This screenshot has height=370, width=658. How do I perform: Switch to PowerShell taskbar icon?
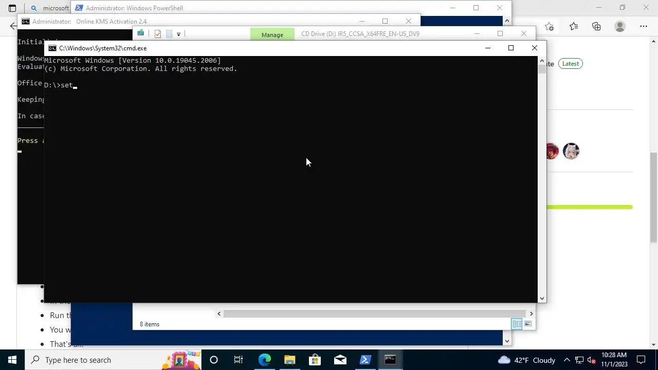coord(365,360)
